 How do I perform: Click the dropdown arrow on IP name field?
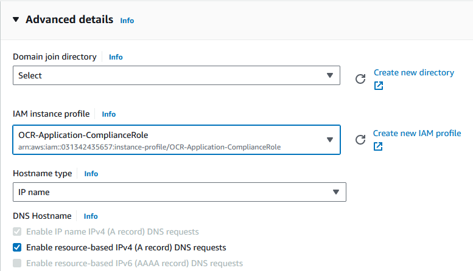336,192
